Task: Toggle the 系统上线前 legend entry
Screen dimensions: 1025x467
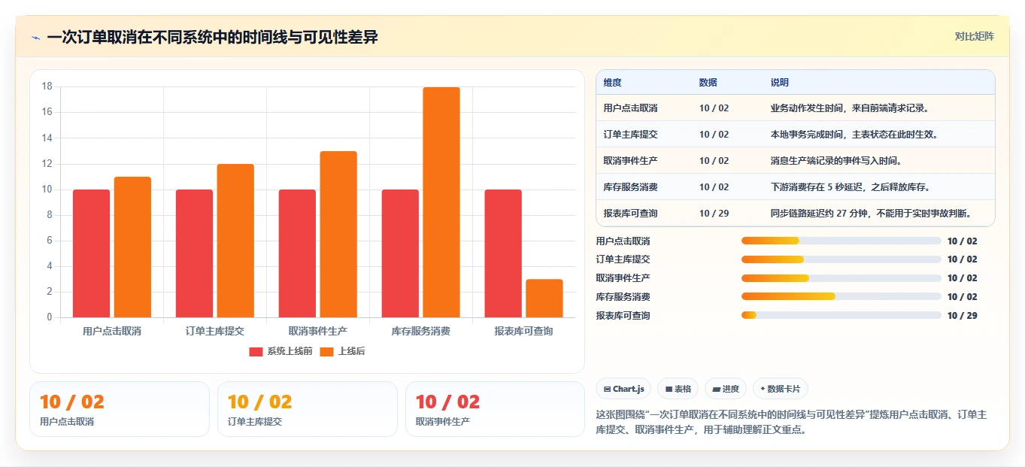Action: (x=281, y=351)
